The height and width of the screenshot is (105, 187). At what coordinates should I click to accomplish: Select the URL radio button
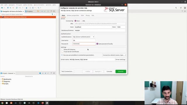tap(81, 21)
